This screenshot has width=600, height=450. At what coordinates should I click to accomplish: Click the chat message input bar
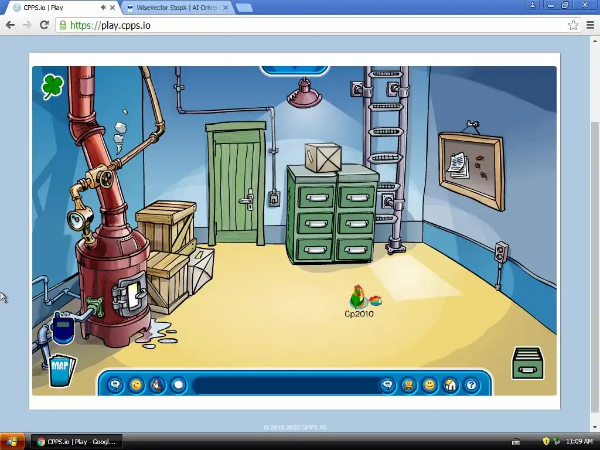coord(285,385)
